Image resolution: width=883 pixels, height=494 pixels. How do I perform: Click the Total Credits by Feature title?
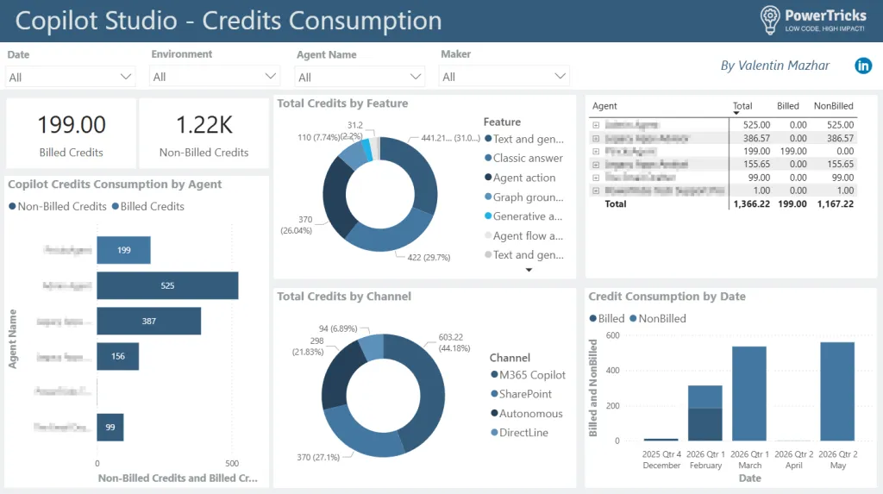[342, 103]
